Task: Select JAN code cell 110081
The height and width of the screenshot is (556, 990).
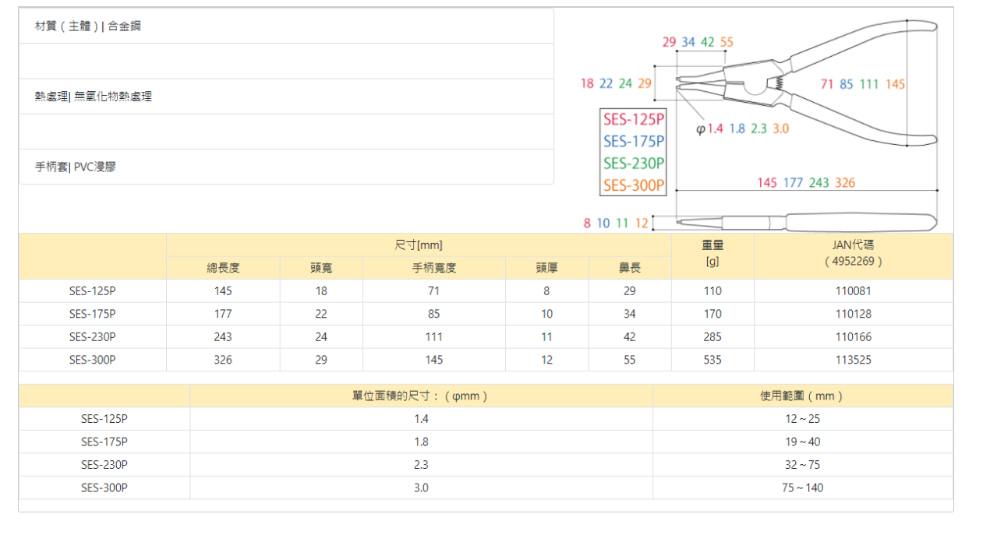Action: tap(854, 291)
